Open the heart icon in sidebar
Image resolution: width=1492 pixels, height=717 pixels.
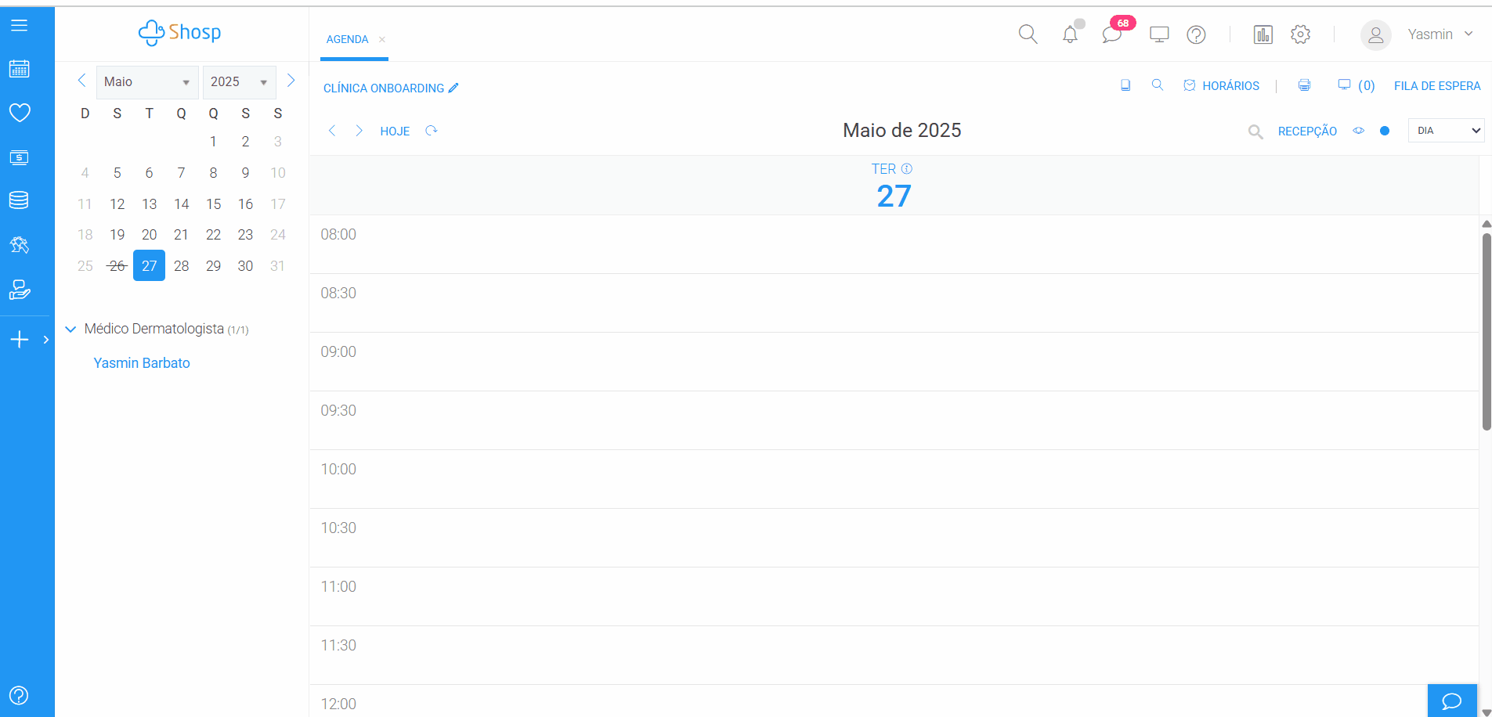(x=20, y=113)
